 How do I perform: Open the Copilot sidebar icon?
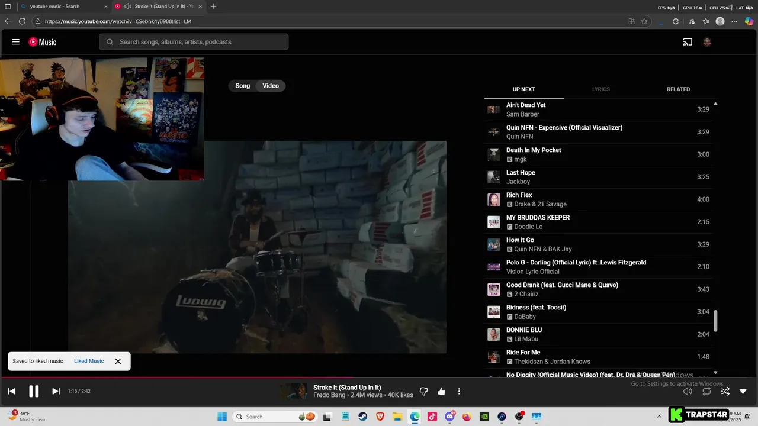749,21
